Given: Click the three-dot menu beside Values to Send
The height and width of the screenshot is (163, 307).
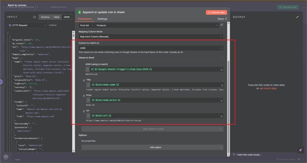Looking at the screenshot, I should click(222, 58).
